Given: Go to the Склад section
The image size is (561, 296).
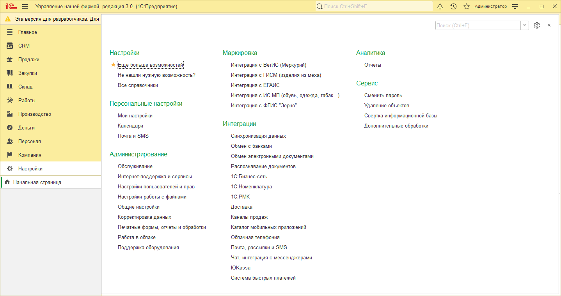Looking at the screenshot, I should click(25, 87).
